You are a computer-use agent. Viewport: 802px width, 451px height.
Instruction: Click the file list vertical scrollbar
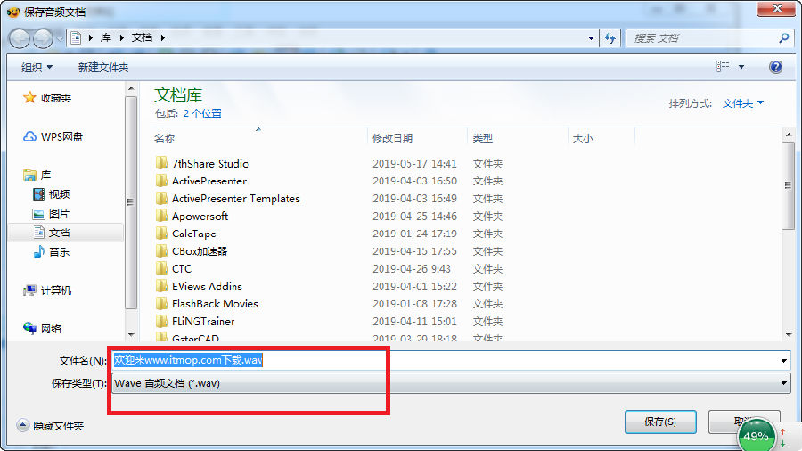point(789,233)
